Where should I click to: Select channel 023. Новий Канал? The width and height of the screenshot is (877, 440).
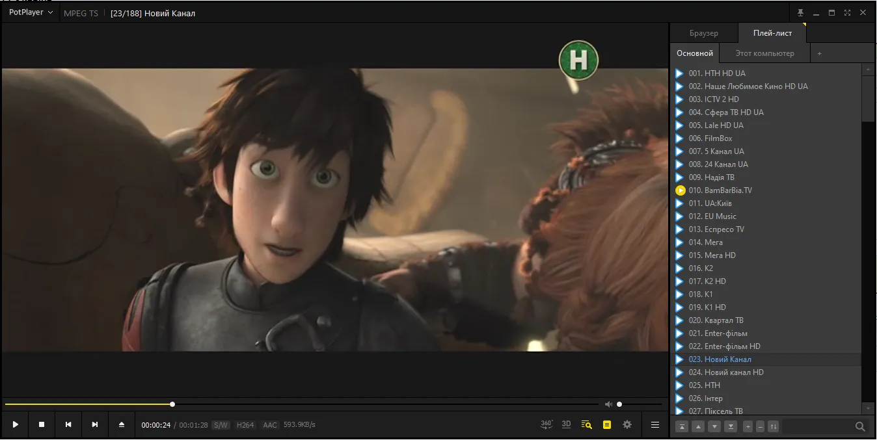[766, 359]
